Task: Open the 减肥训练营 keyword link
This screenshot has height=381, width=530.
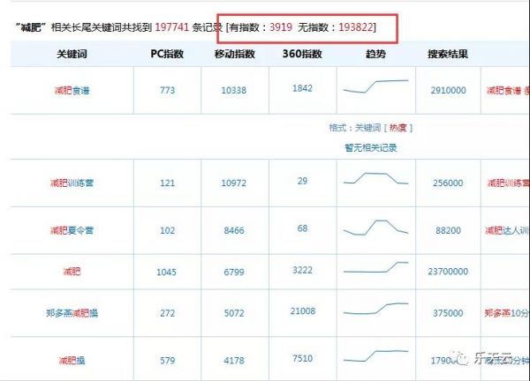Action: tap(71, 183)
